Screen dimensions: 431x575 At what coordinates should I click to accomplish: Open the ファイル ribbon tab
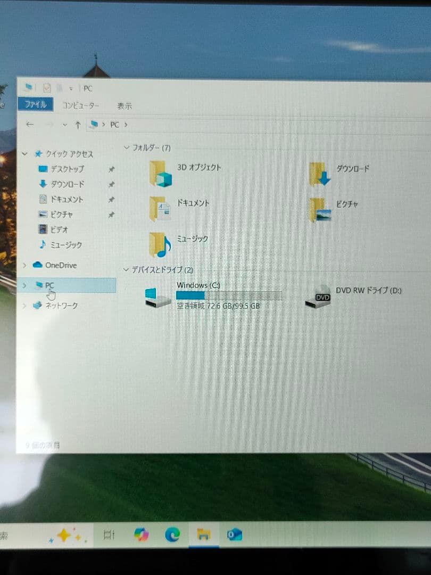coord(36,104)
